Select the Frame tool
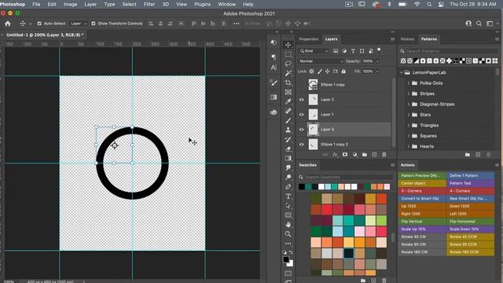The width and height of the screenshot is (503, 283). pos(288,92)
